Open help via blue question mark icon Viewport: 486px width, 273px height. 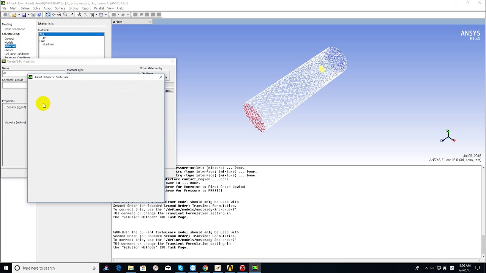(39, 15)
